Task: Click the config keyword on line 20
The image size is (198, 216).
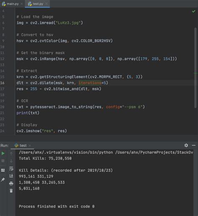Action: click(113, 107)
